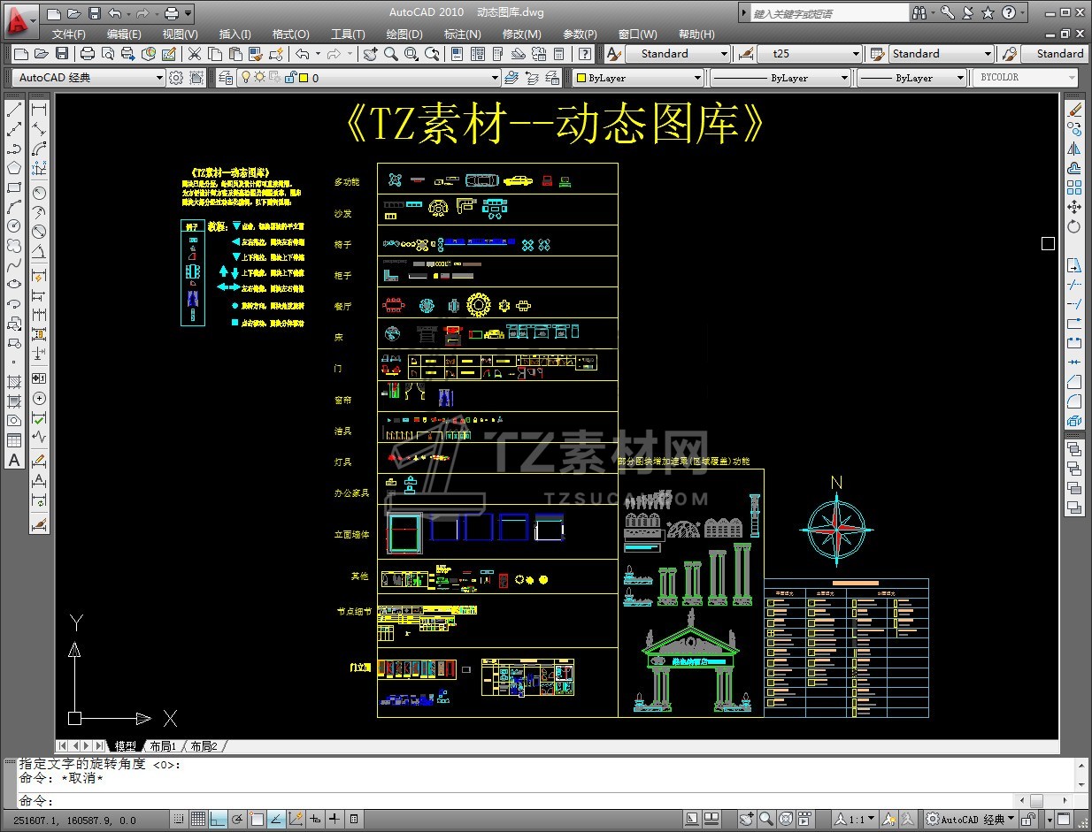Click the 模型 model tab
This screenshot has width=1092, height=832.
click(x=126, y=746)
